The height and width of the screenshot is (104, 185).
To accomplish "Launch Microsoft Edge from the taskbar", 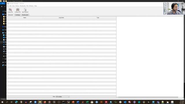I will pos(16,102).
